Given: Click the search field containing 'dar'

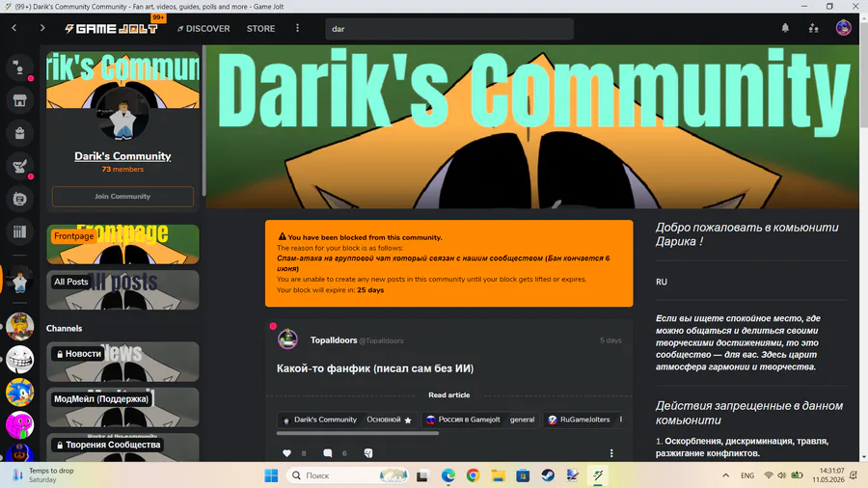Looking at the screenshot, I should click(x=448, y=29).
